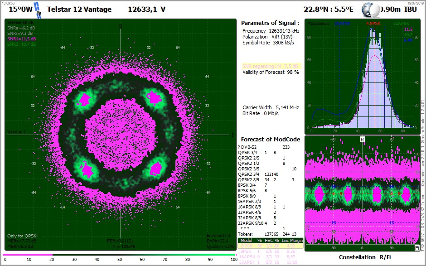Screen dimensions: 426x266
Task: Select the 8PSK row in the Modul table
Action: [x=270, y=251]
